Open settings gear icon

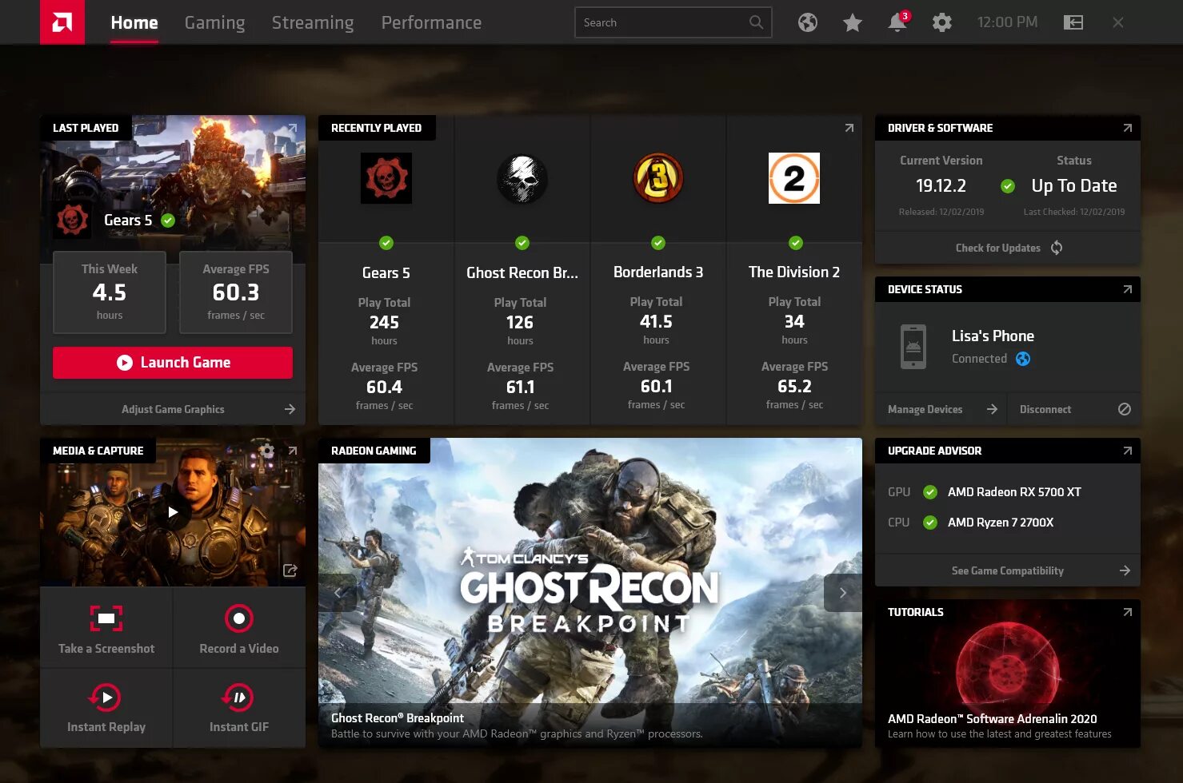(x=942, y=22)
